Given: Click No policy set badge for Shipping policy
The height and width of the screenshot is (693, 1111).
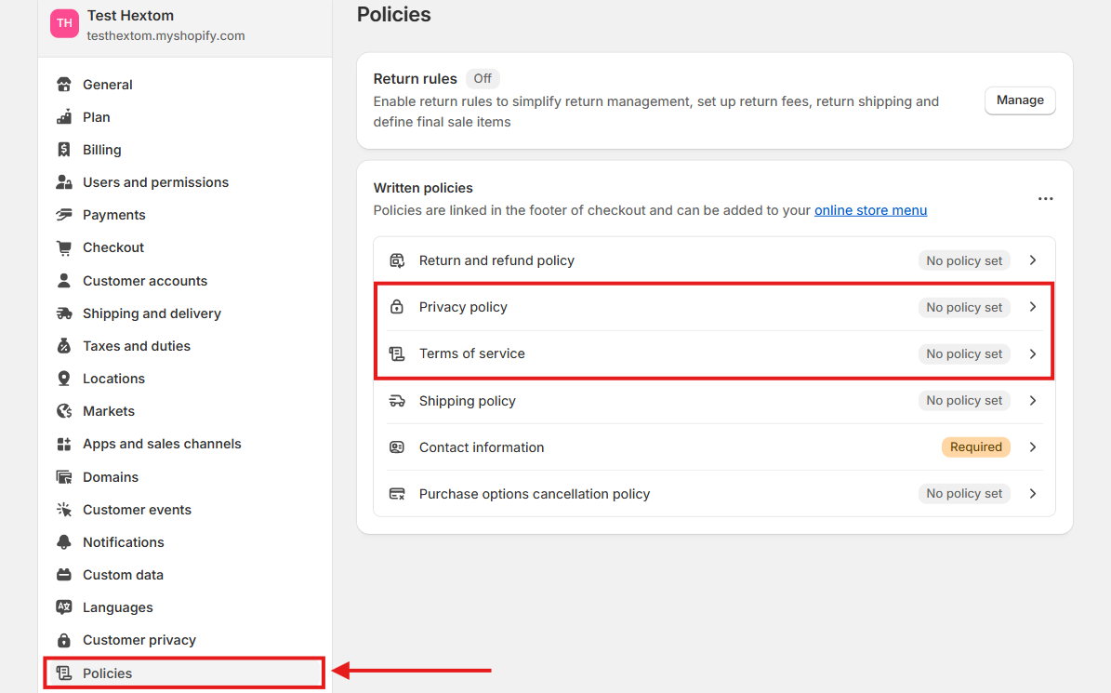Looking at the screenshot, I should 963,400.
